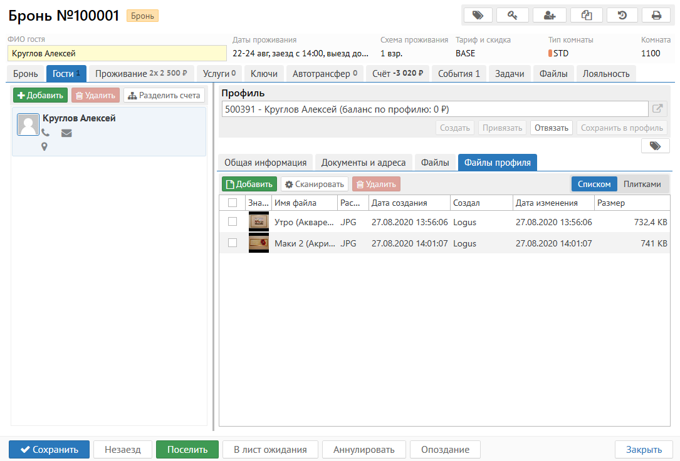
Task: Switch file view to Плитками
Action: click(642, 184)
